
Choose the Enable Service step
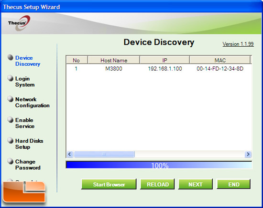click(x=25, y=123)
